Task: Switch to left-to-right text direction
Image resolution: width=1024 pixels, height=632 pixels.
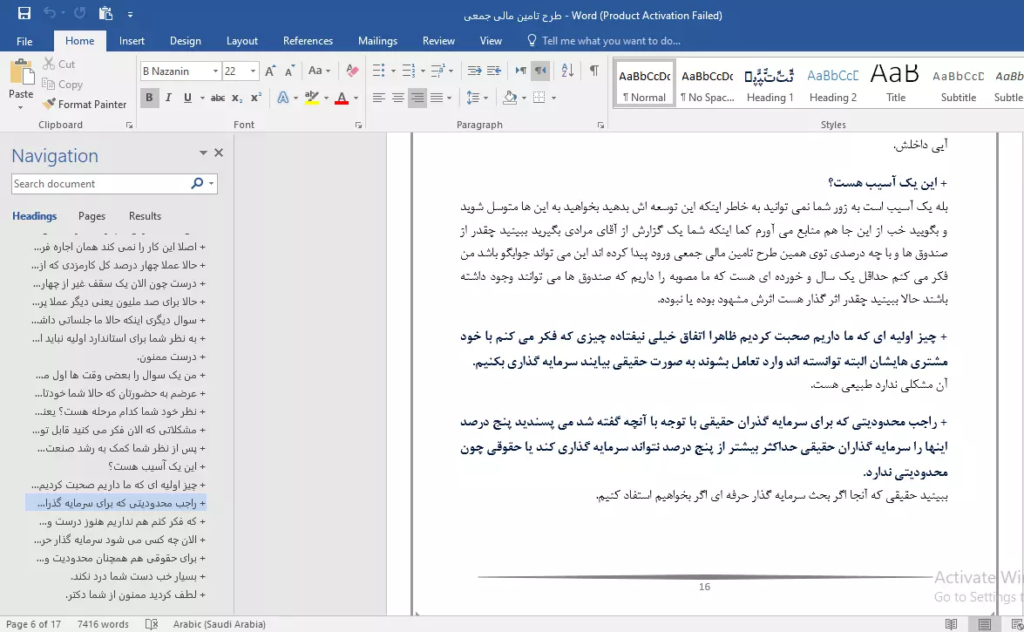Action: (x=520, y=71)
